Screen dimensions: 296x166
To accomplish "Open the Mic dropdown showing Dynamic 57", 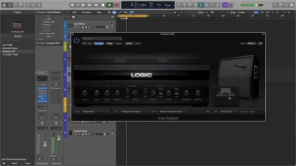I will click(x=228, y=112).
